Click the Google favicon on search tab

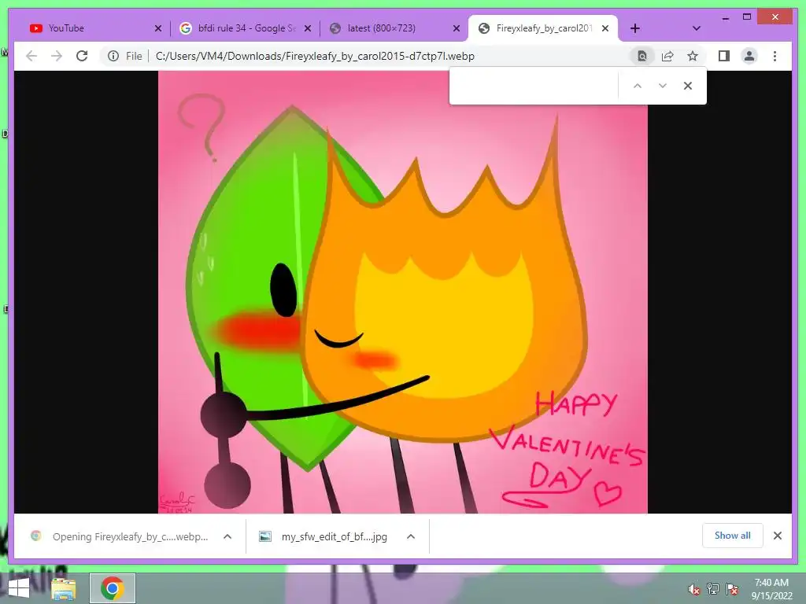tap(186, 28)
